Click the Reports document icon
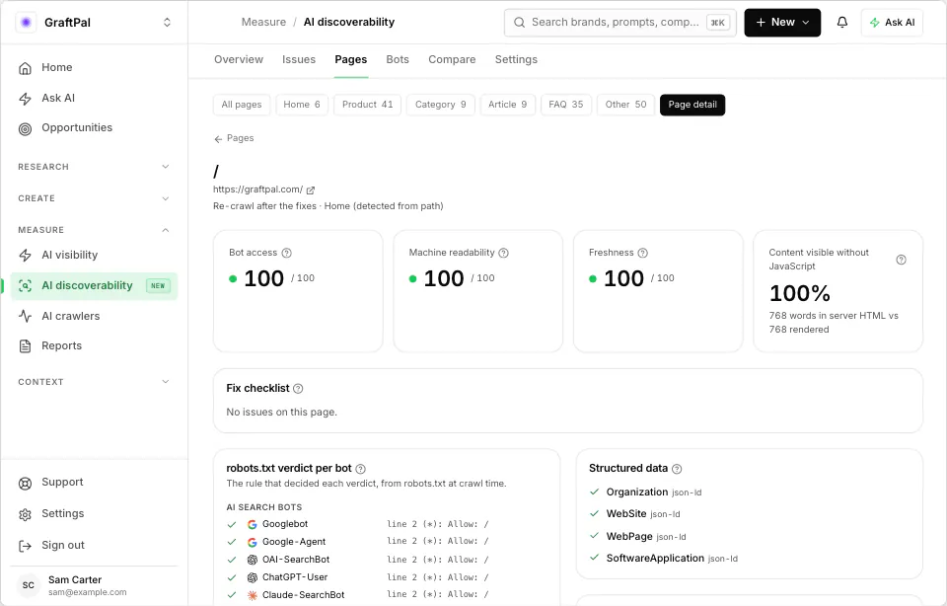 [x=25, y=346]
